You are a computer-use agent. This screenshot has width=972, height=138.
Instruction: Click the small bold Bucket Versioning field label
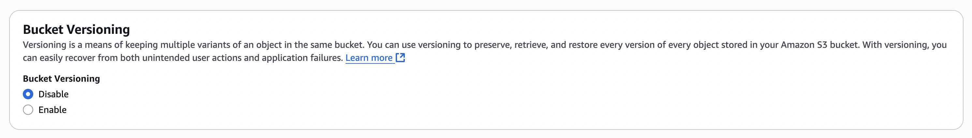tap(61, 78)
